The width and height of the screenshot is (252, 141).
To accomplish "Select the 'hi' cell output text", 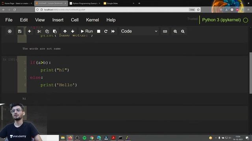I will click(24, 98).
